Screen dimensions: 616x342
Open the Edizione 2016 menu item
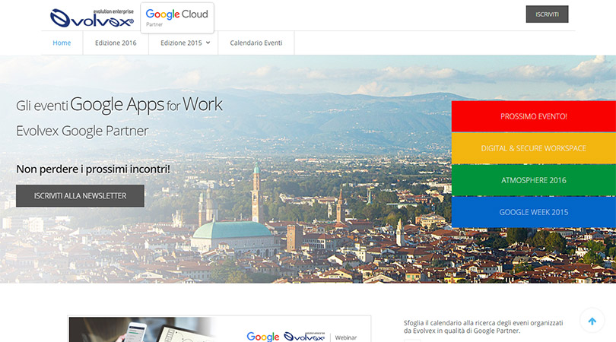[116, 43]
